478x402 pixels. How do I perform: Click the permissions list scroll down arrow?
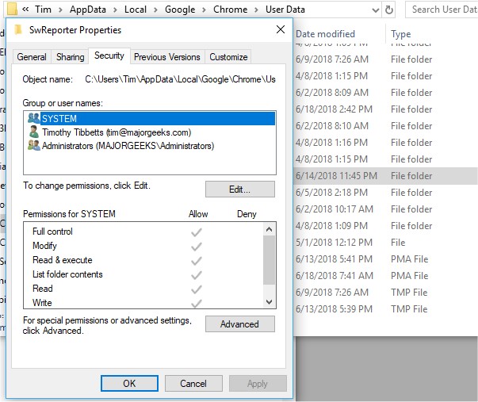pos(269,302)
